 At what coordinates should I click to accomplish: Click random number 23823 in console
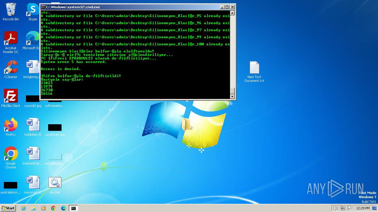click(x=47, y=83)
